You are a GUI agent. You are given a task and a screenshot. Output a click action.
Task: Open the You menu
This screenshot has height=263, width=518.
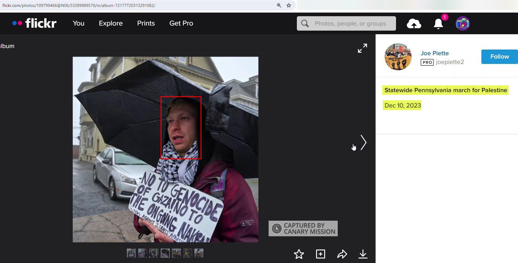[x=78, y=23]
